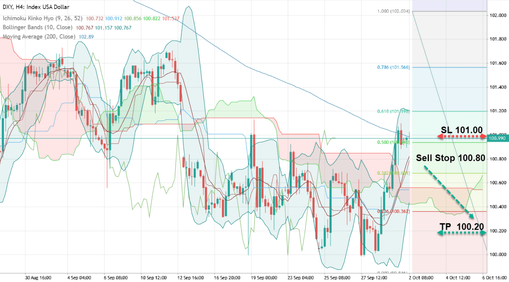This screenshot has width=509, height=282.
Task: Select the 0.236 Fibonacci level label
Action: tap(393, 212)
